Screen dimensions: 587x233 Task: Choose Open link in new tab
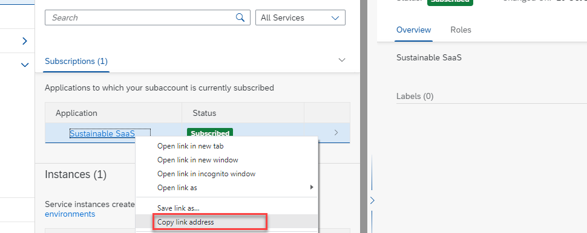[x=190, y=146]
